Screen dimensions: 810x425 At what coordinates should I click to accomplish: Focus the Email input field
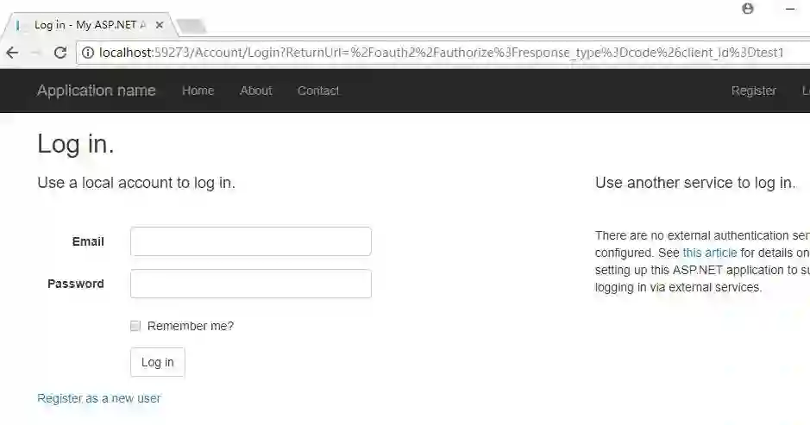(250, 241)
